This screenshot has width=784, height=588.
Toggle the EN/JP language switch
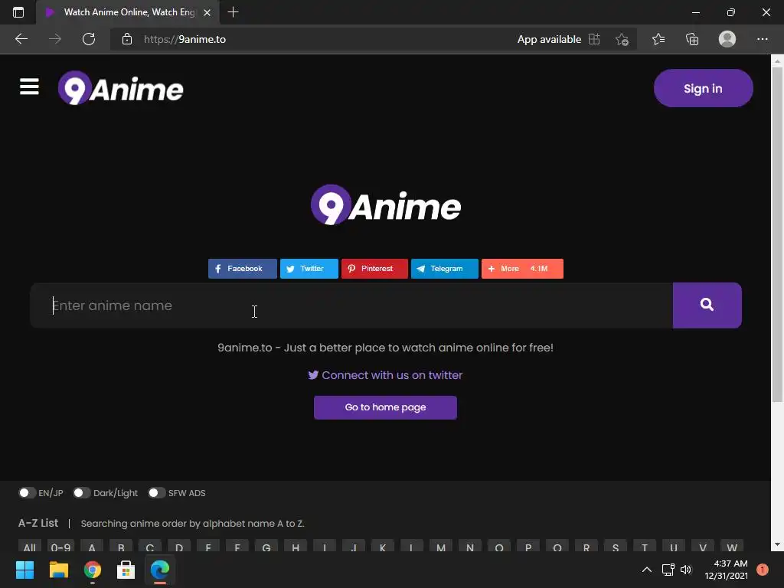pyautogui.click(x=27, y=493)
